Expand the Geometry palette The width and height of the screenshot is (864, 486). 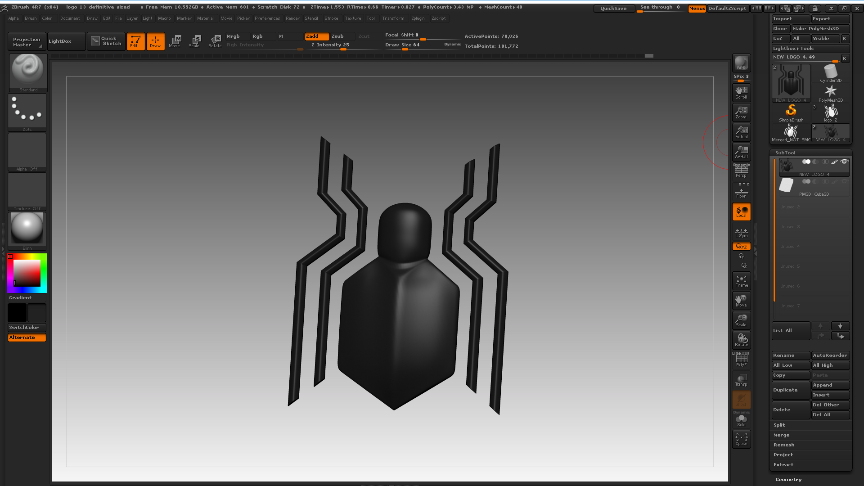coord(788,480)
